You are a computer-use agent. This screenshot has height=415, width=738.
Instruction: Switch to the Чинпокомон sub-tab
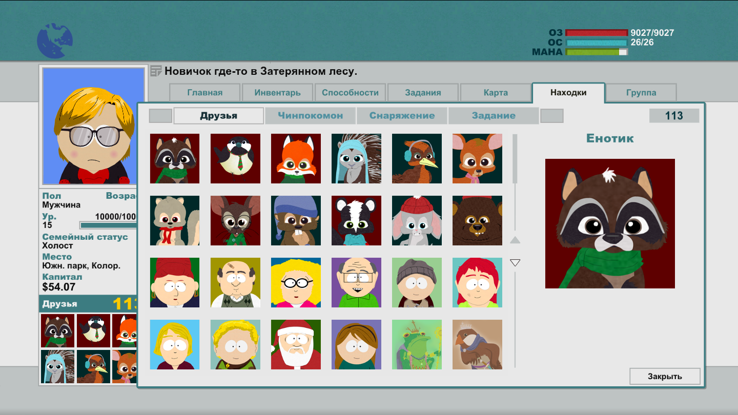[x=311, y=116]
